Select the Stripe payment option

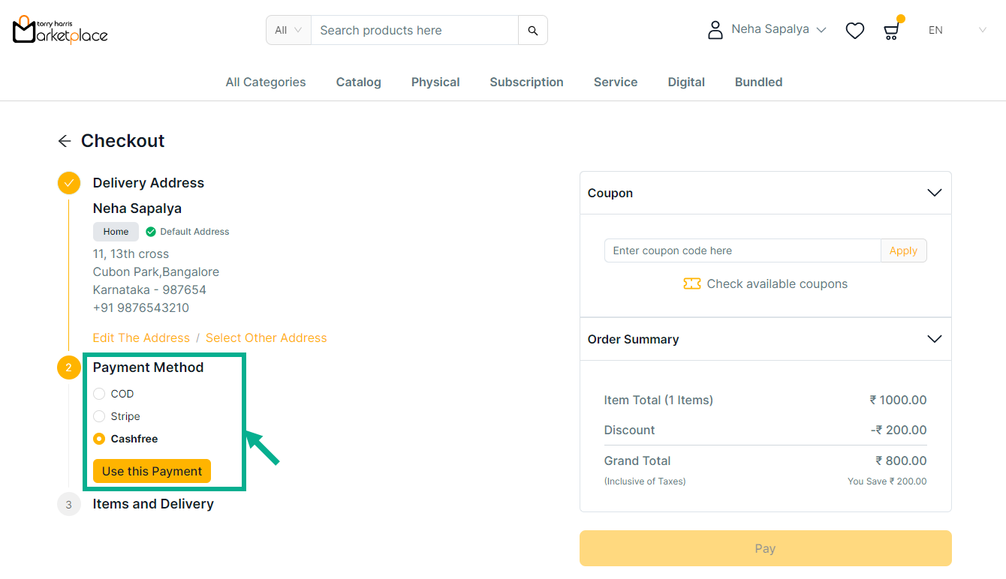99,416
